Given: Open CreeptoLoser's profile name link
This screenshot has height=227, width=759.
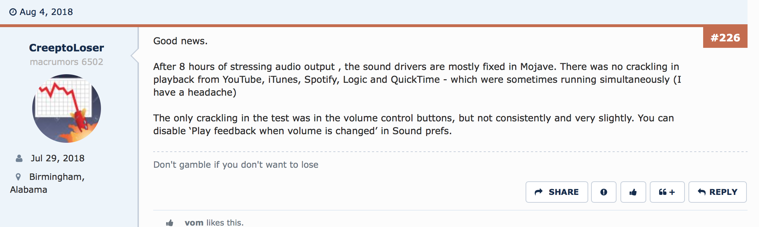Looking at the screenshot, I should 67,47.
